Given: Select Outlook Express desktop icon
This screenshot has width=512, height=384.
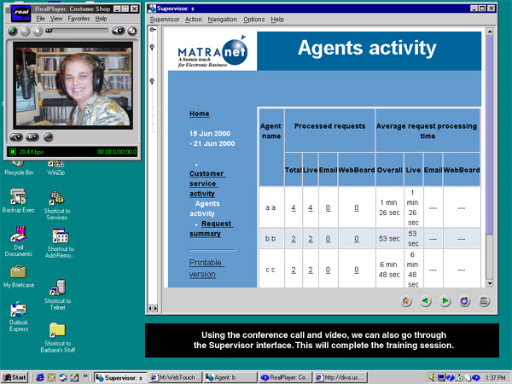Looking at the screenshot, I should click(x=18, y=317).
